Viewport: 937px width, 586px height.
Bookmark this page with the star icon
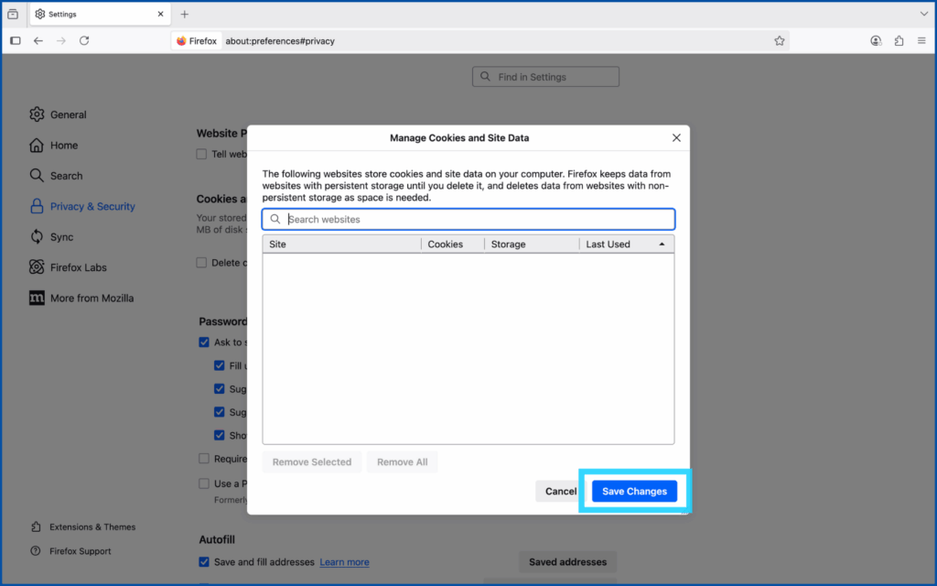coord(780,40)
